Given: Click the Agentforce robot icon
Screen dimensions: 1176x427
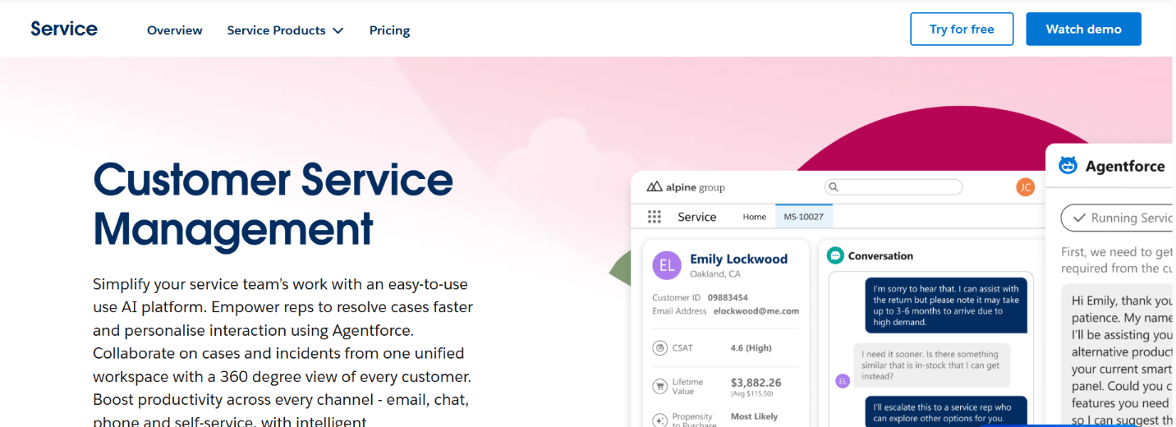Looking at the screenshot, I should click(x=1068, y=165).
